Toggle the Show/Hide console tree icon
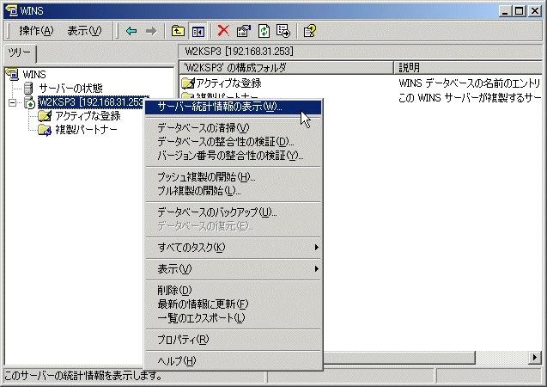The width and height of the screenshot is (547, 387). [x=198, y=31]
